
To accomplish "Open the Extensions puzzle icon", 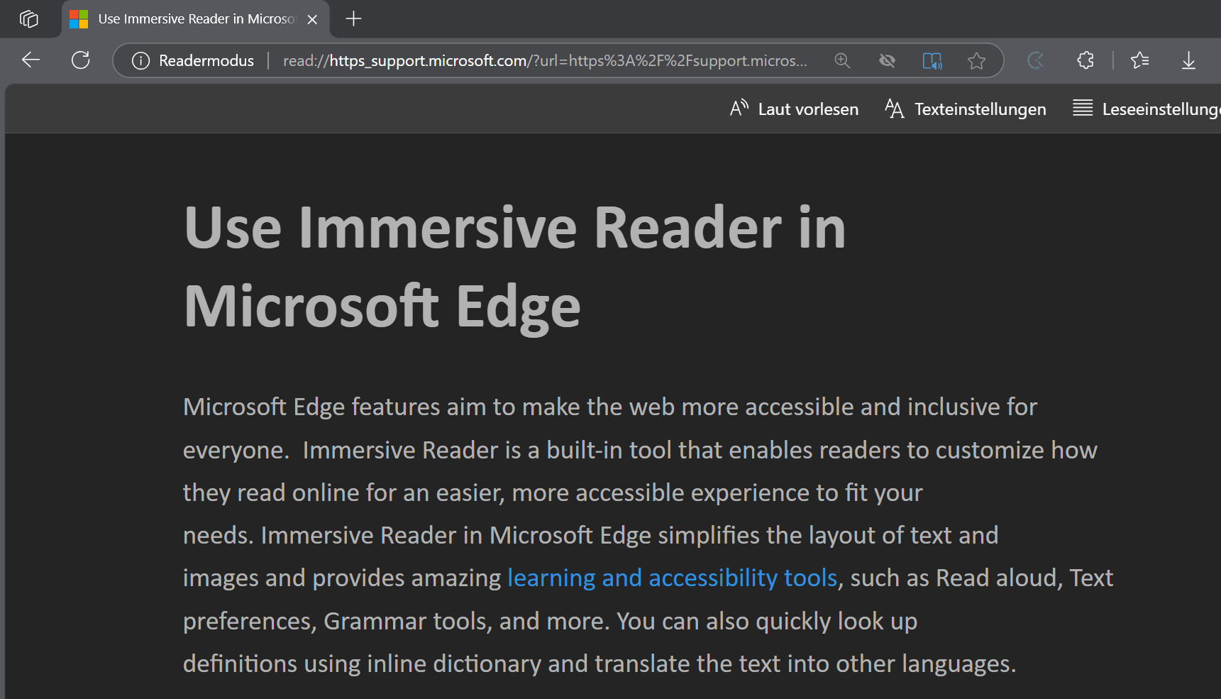I will tap(1085, 60).
